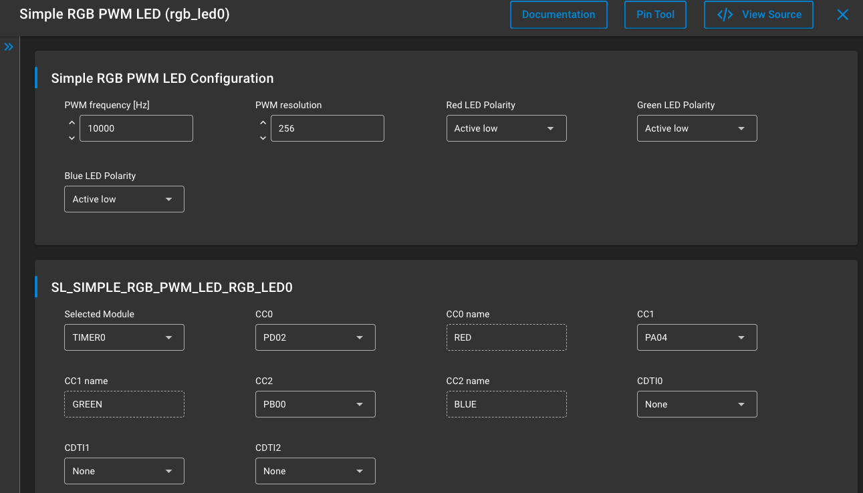Click the CC1 name field containing GREEN

124,404
